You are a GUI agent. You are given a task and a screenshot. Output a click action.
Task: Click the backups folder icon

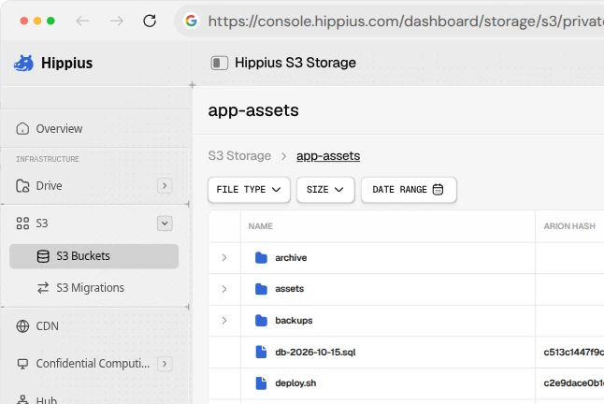click(x=261, y=321)
